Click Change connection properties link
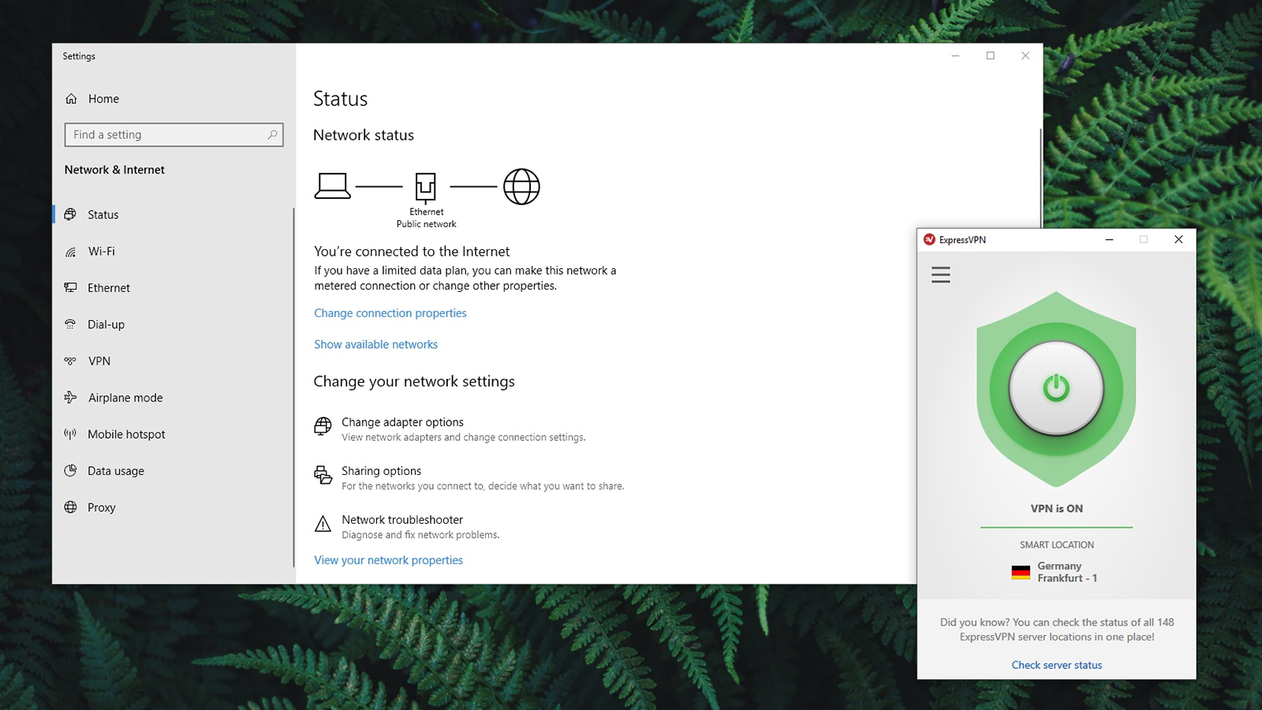The image size is (1262, 710). (390, 313)
